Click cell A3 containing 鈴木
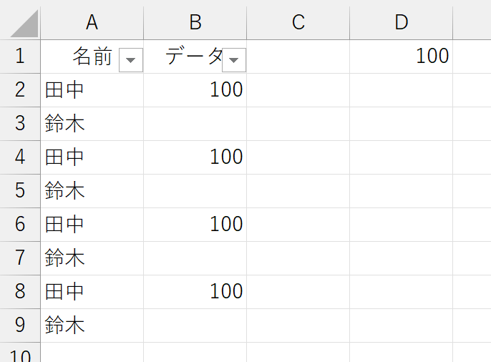491x362 pixels. 92,124
